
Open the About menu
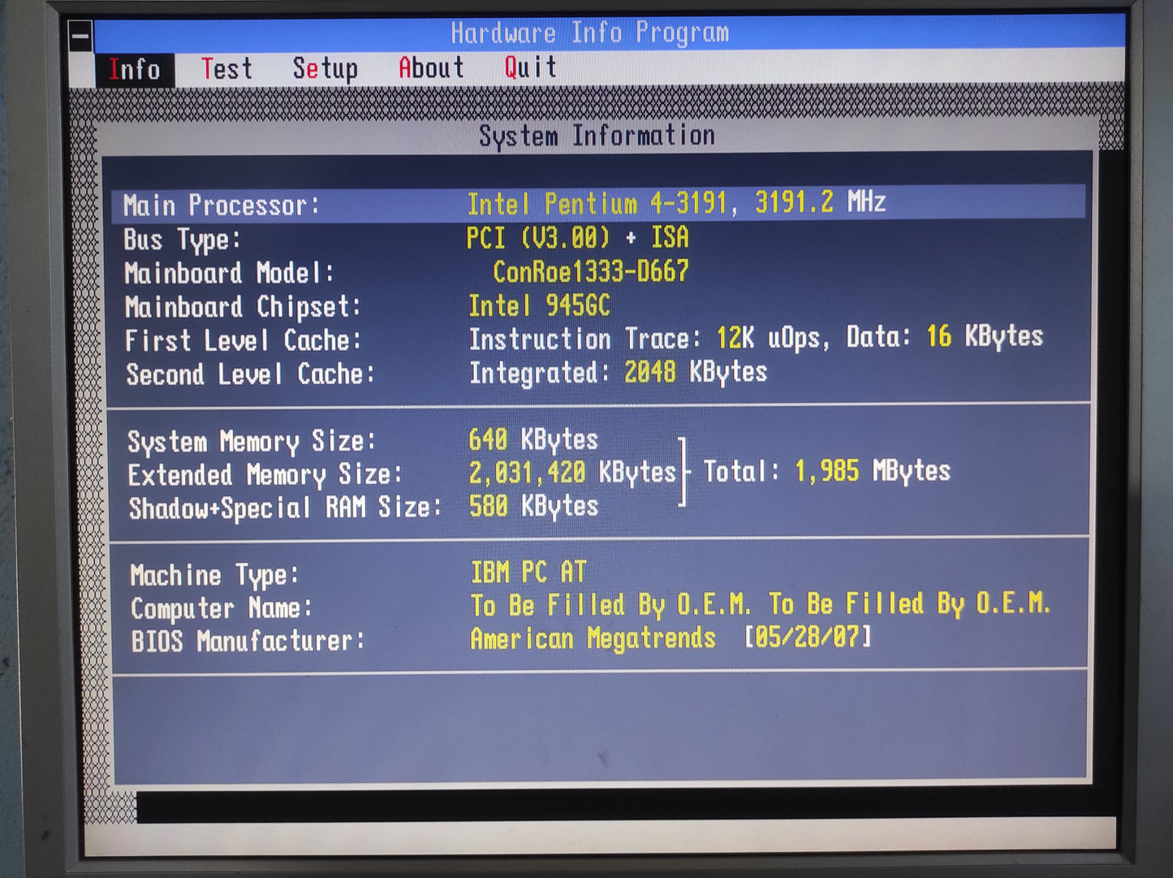tap(431, 68)
